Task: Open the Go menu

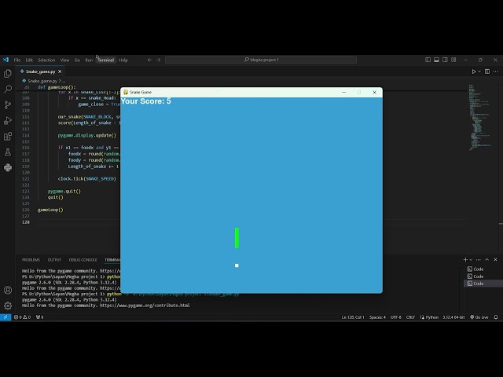Action: point(77,60)
